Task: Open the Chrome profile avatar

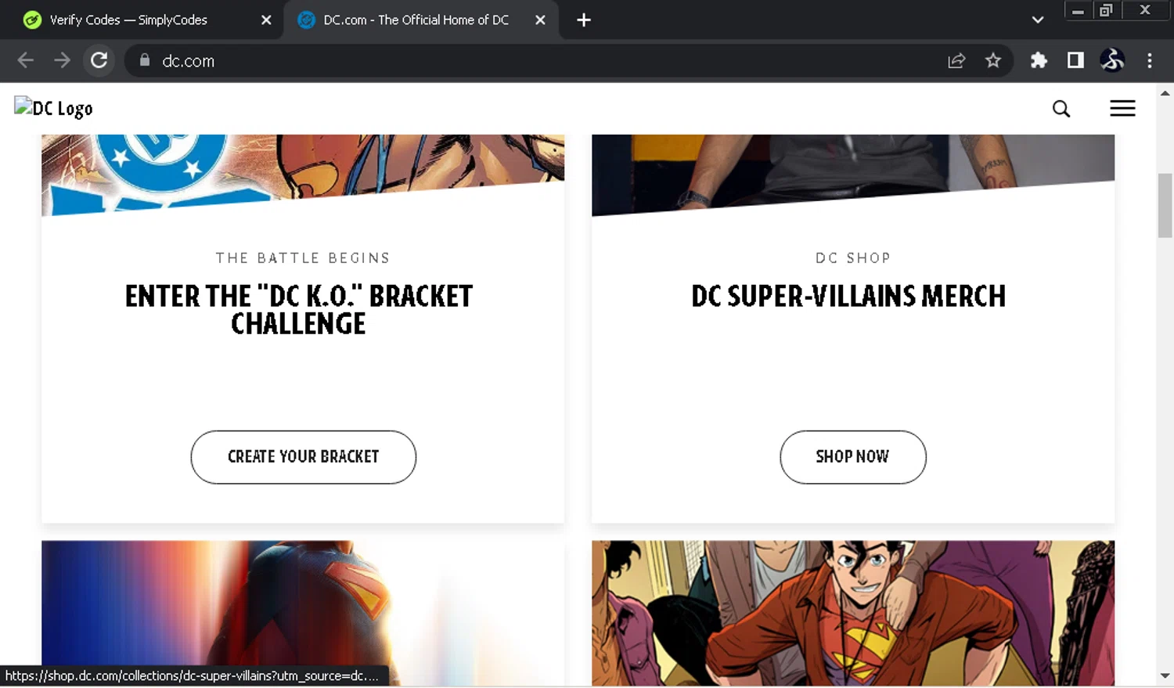Action: [x=1112, y=60]
